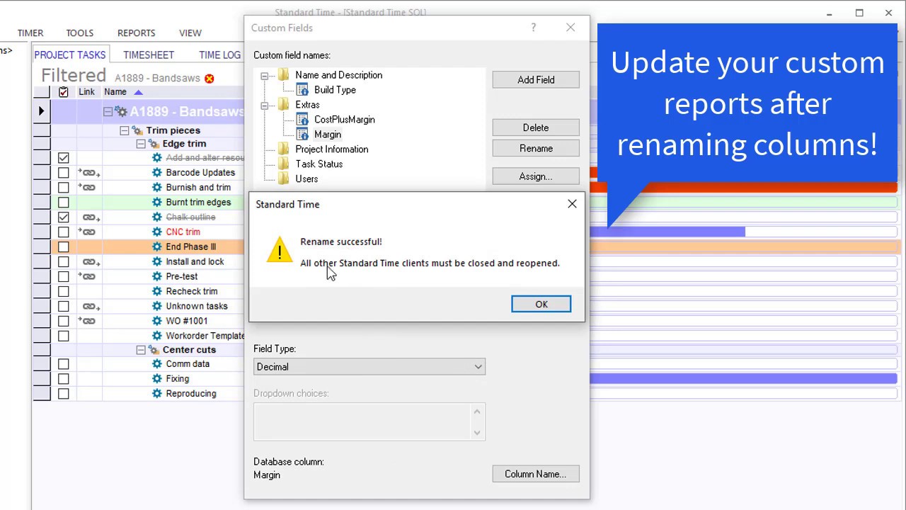
Task: Open the TIMER menu
Action: (x=30, y=33)
